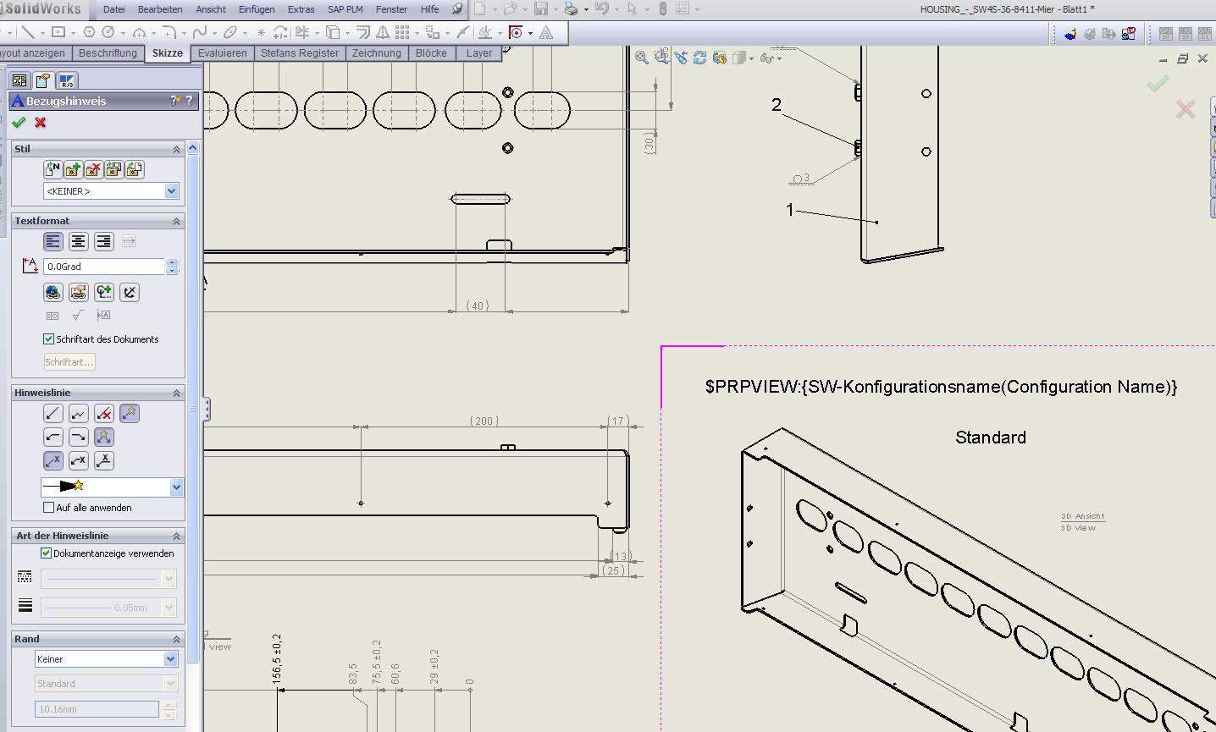Screen dimensions: 1216x732
Task: Select the Text sketch tool in toolbar
Action: point(546,32)
